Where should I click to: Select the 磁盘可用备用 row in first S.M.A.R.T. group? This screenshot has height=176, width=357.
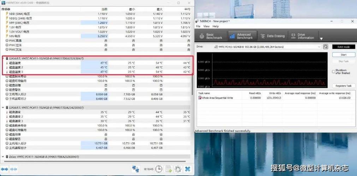click(96, 81)
